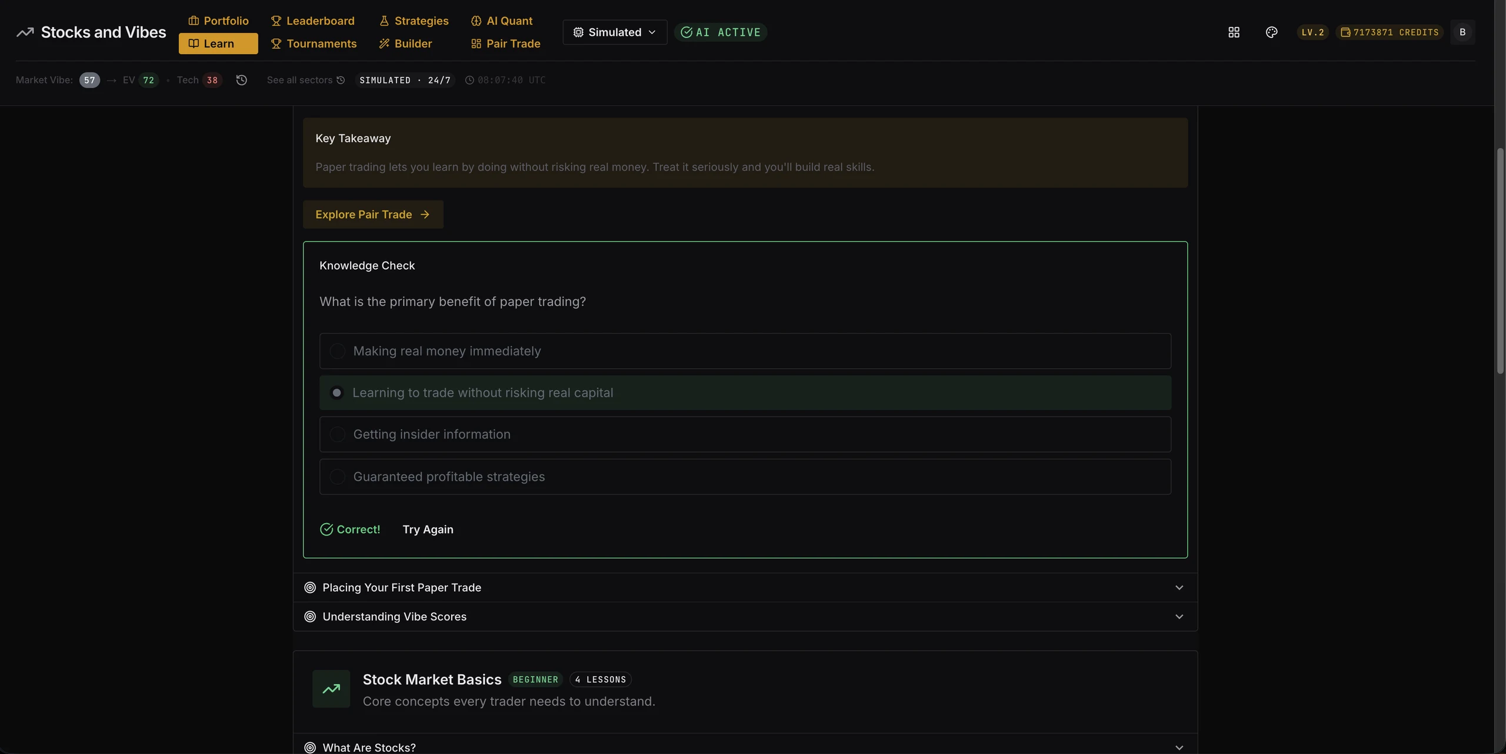The height and width of the screenshot is (754, 1506).
Task: Click the credits wallet icon
Action: tap(1345, 32)
